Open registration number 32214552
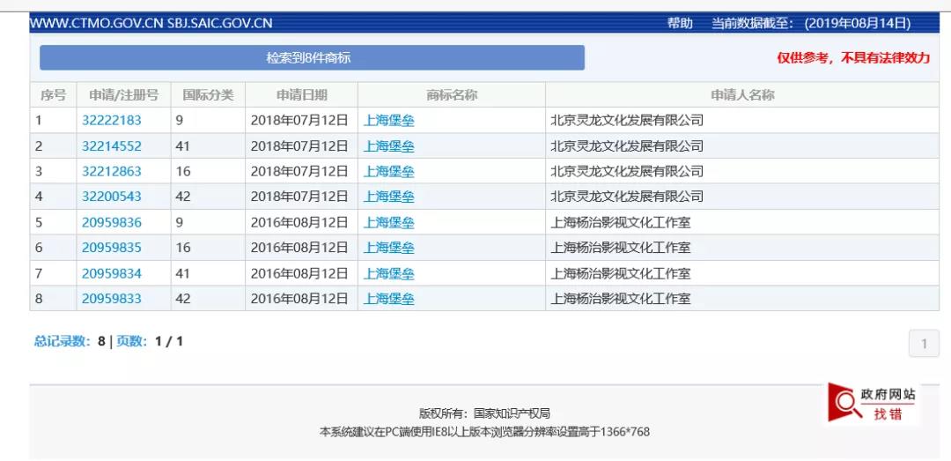This screenshot has height=461, width=951. (112, 145)
